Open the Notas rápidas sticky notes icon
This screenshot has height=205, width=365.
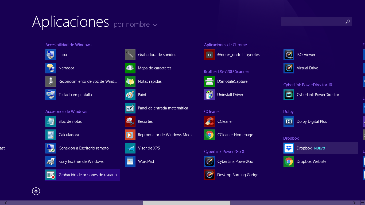(130, 81)
